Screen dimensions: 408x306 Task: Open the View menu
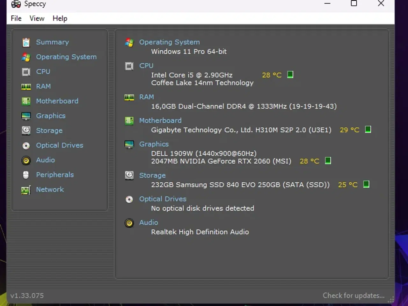point(37,18)
